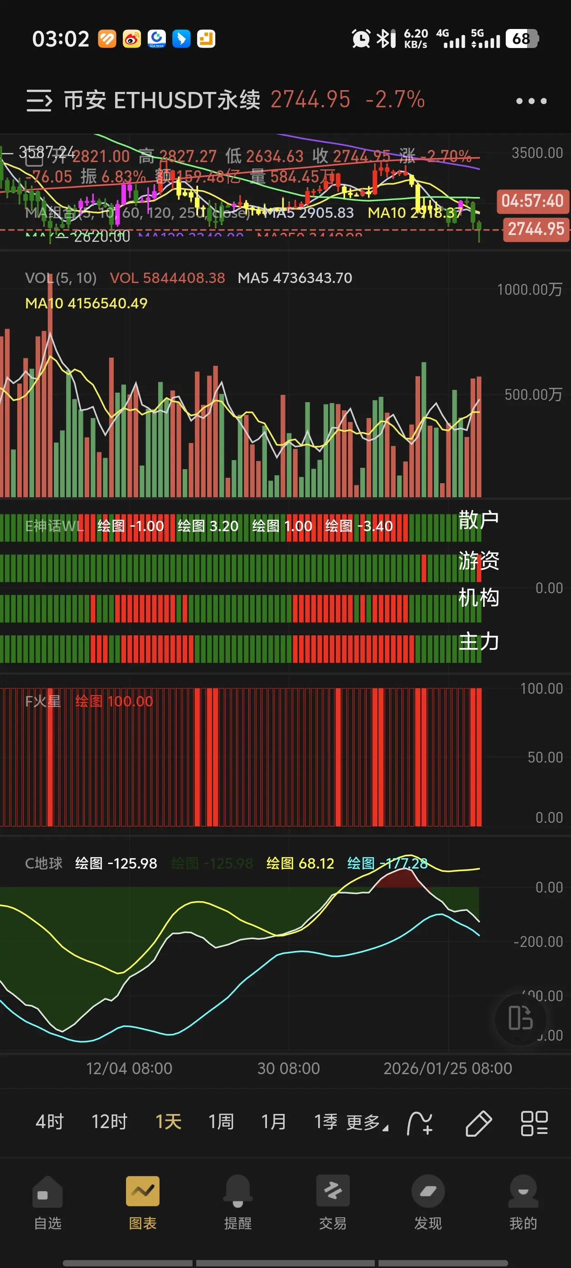
Task: Select the pencil drawing tool
Action: point(478,1123)
